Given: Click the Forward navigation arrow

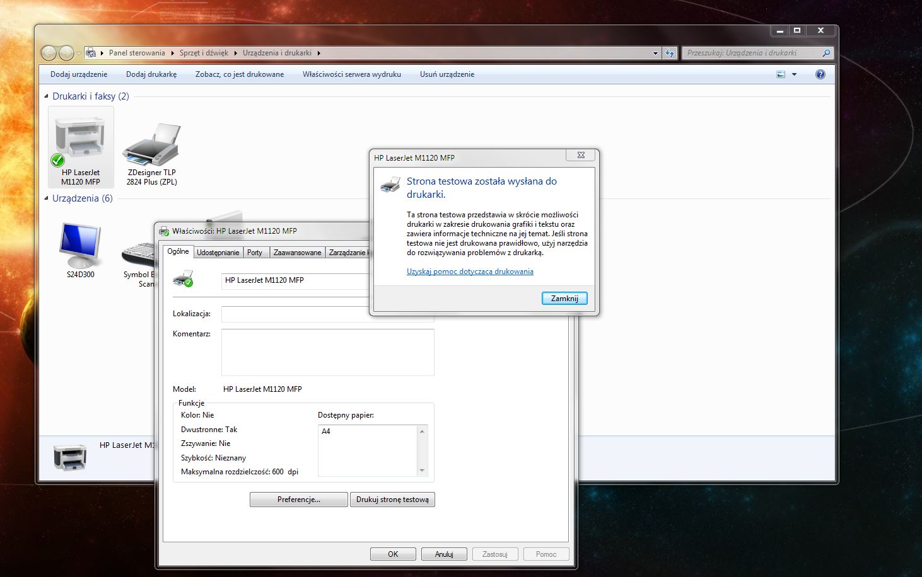Looking at the screenshot, I should 66,53.
